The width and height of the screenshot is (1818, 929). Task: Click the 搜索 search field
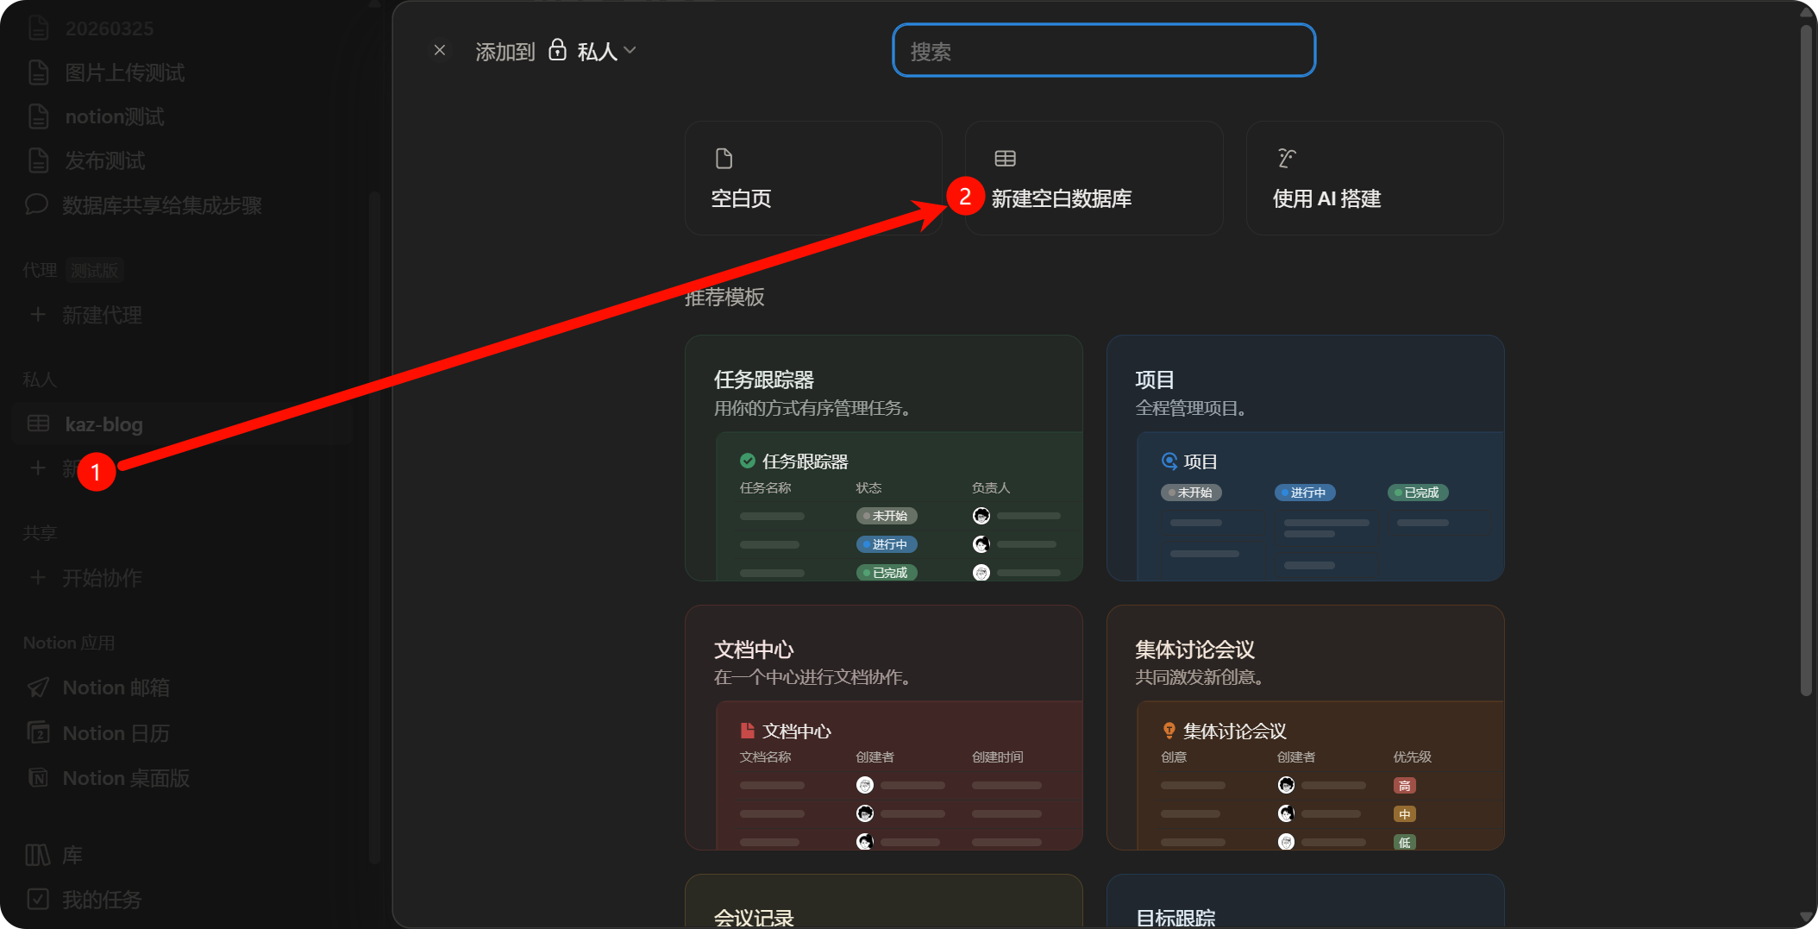pos(1103,51)
